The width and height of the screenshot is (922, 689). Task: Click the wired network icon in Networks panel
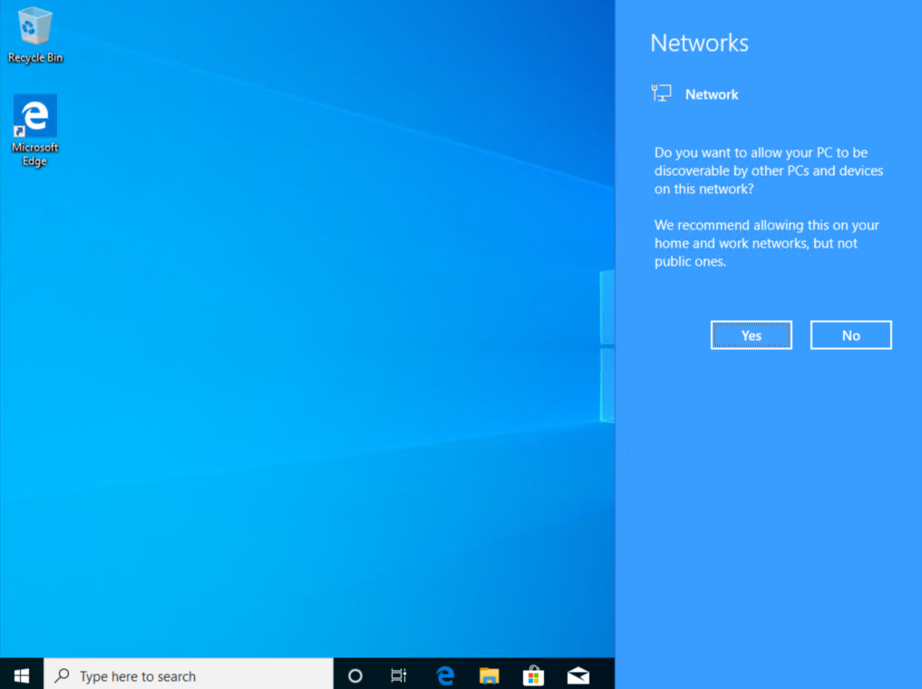[662, 93]
